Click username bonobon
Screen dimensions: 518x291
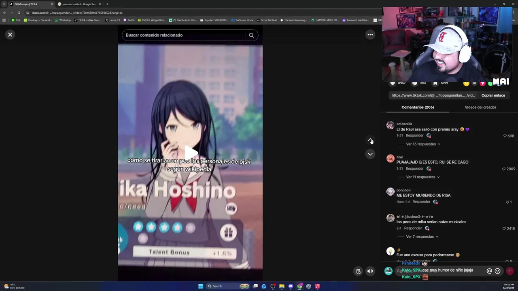pyautogui.click(x=403, y=190)
